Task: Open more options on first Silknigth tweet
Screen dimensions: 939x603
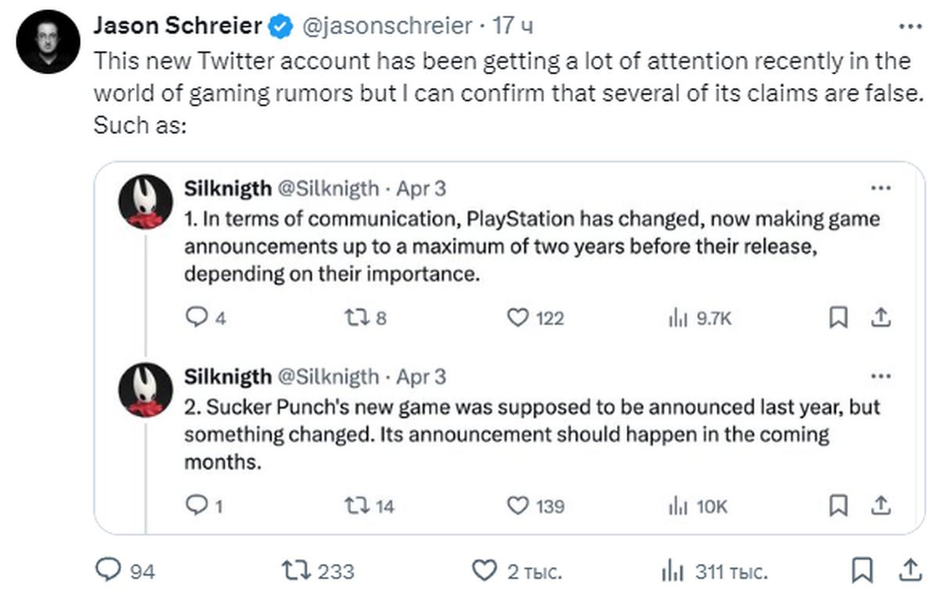Action: point(881,188)
